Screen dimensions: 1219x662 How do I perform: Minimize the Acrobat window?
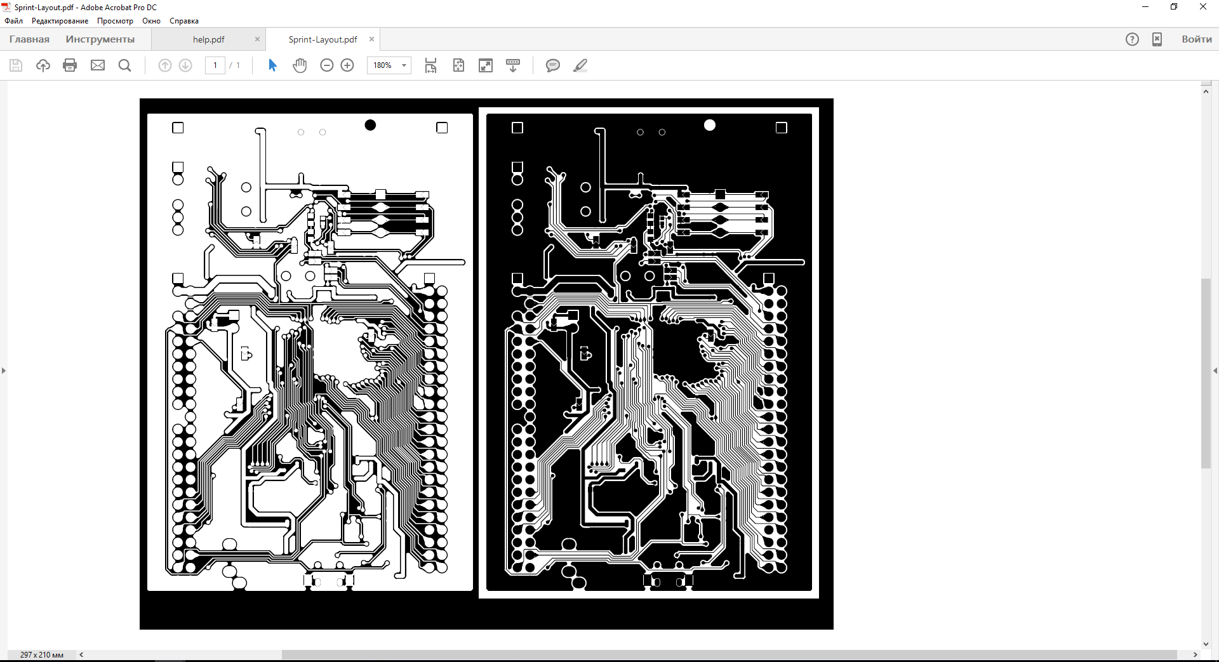(1145, 7)
